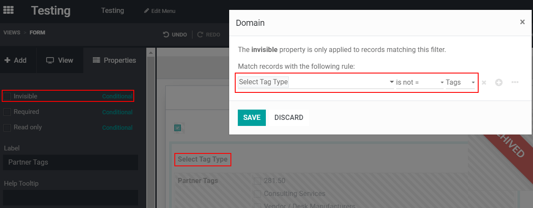Delete the domain rule with x icon
This screenshot has width=533, height=208.
pyautogui.click(x=484, y=83)
